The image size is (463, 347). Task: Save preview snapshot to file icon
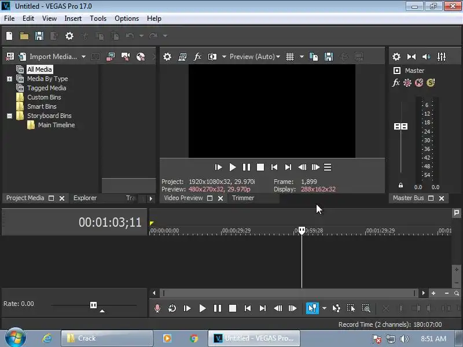[329, 57]
